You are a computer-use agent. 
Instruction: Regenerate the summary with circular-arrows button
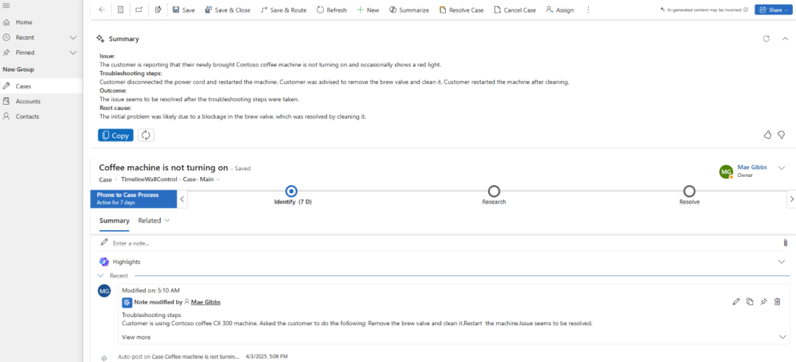click(146, 135)
